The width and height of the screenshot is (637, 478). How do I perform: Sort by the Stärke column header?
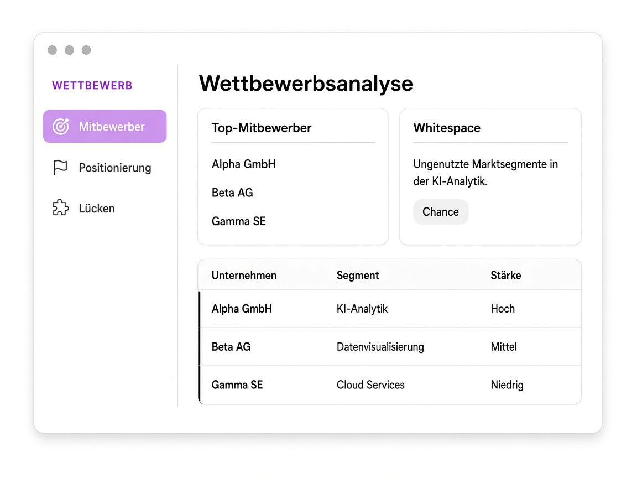[506, 275]
